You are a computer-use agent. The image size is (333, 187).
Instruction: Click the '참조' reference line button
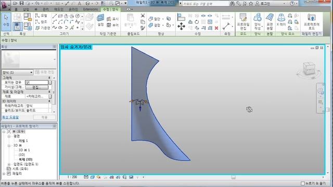[x=41, y=22]
